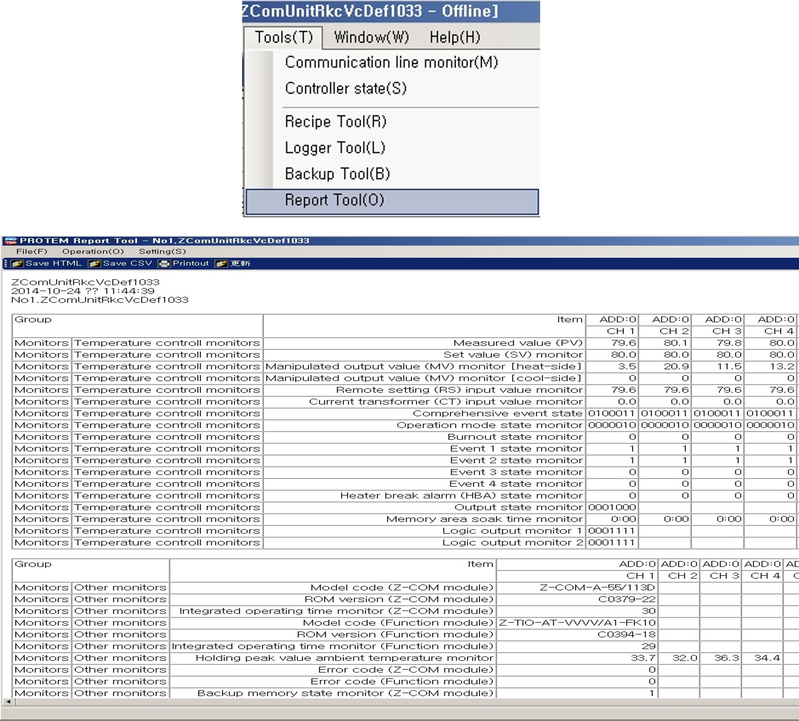Click Backup memory state monitor item
This screenshot has height=721, width=799.
click(x=332, y=693)
